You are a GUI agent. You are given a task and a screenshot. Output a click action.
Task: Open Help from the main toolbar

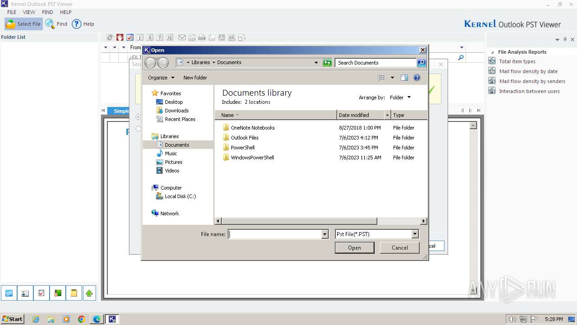83,24
